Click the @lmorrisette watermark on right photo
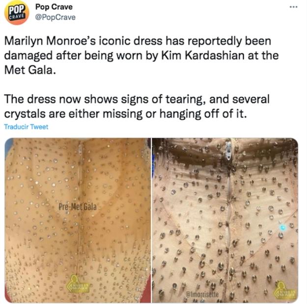Viewport: 307px width, 304px height. point(202,294)
